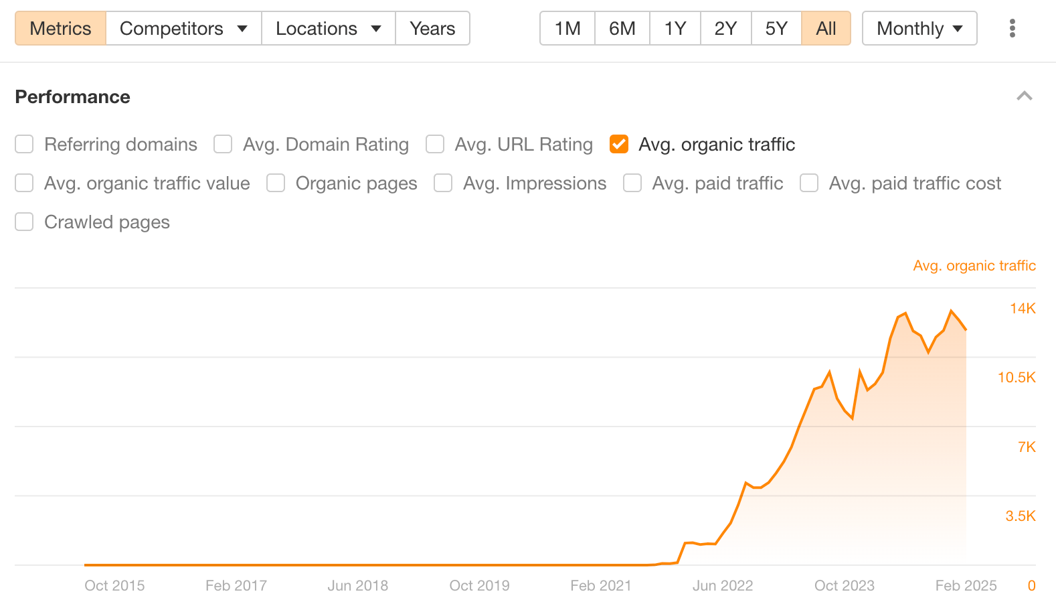Uncheck the Avg. organic traffic checkbox

619,144
